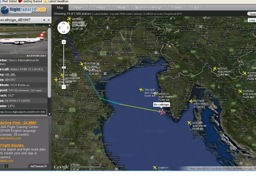Select the WZZ183 plane icon
Screen dimensions: 256x192
tap(214, 69)
